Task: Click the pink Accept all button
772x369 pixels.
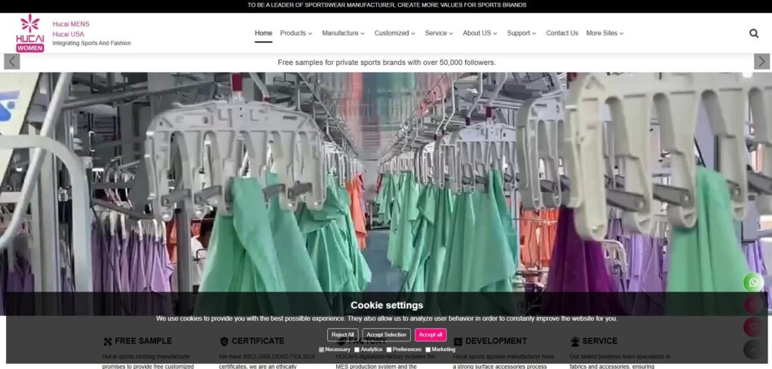Action: point(430,334)
